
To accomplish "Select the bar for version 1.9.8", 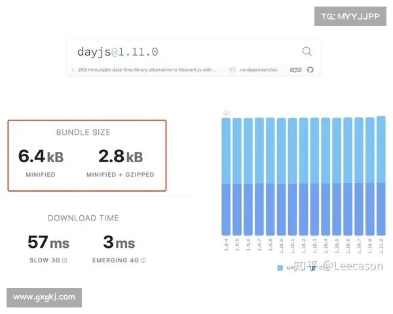I will [270, 177].
